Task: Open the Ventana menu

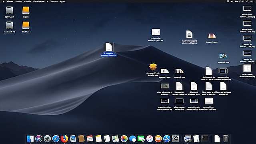Action: point(54,2)
